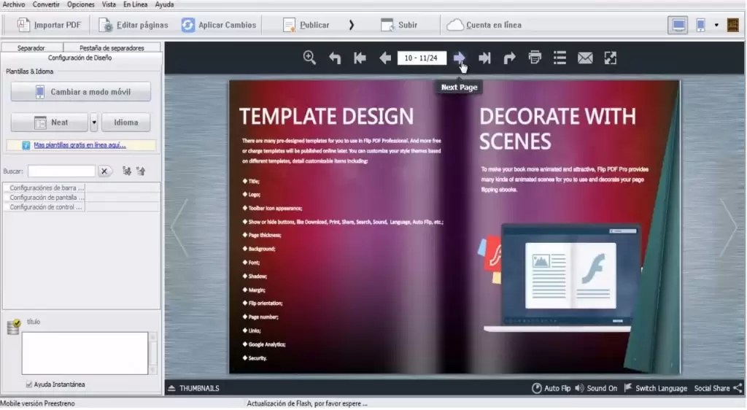
Task: Open Editar páginas
Action: (133, 25)
